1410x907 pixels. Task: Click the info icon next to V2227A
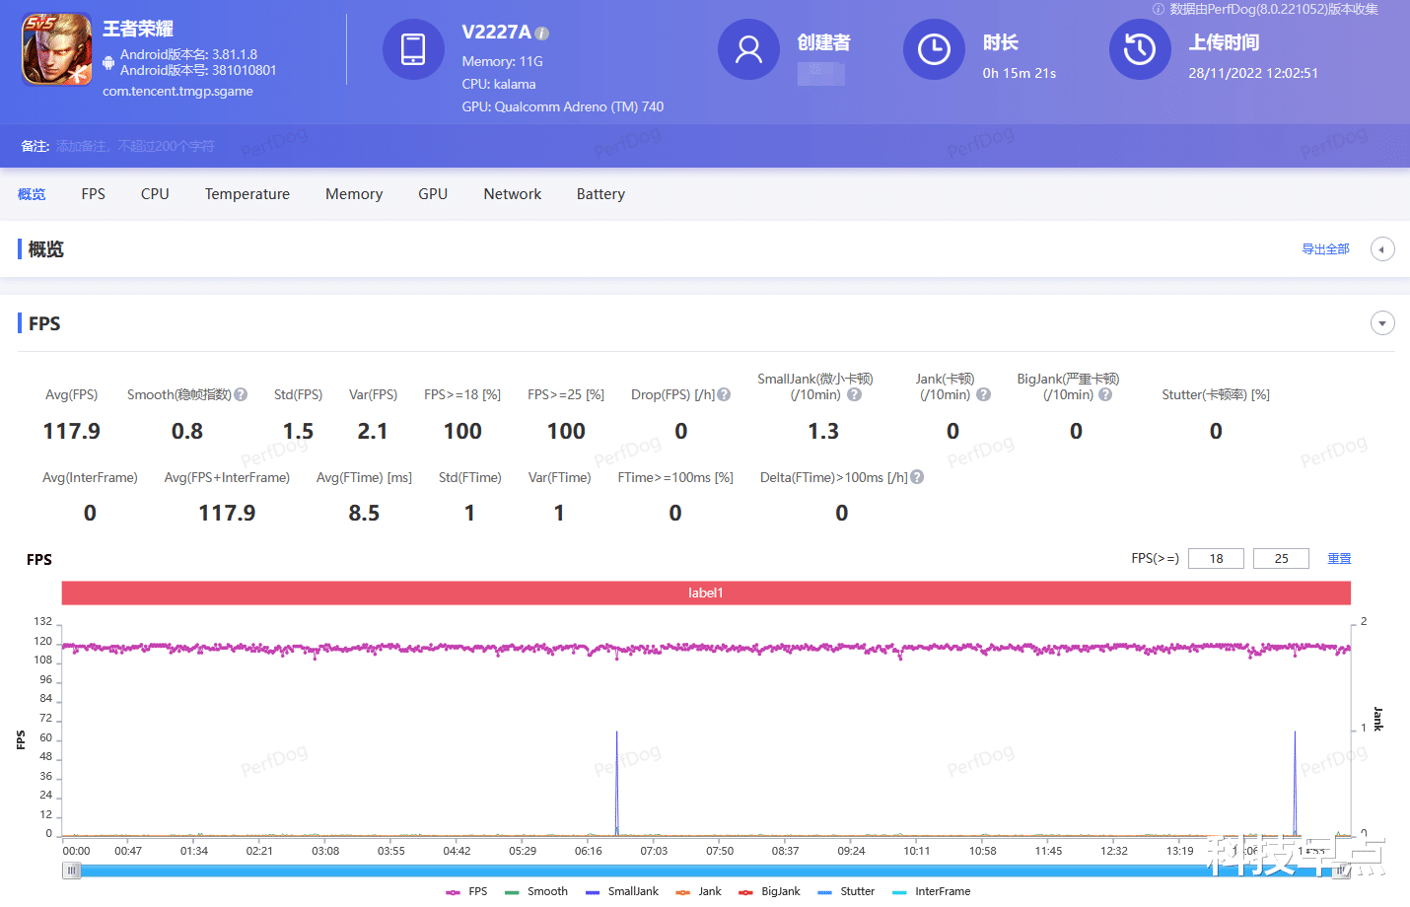542,34
